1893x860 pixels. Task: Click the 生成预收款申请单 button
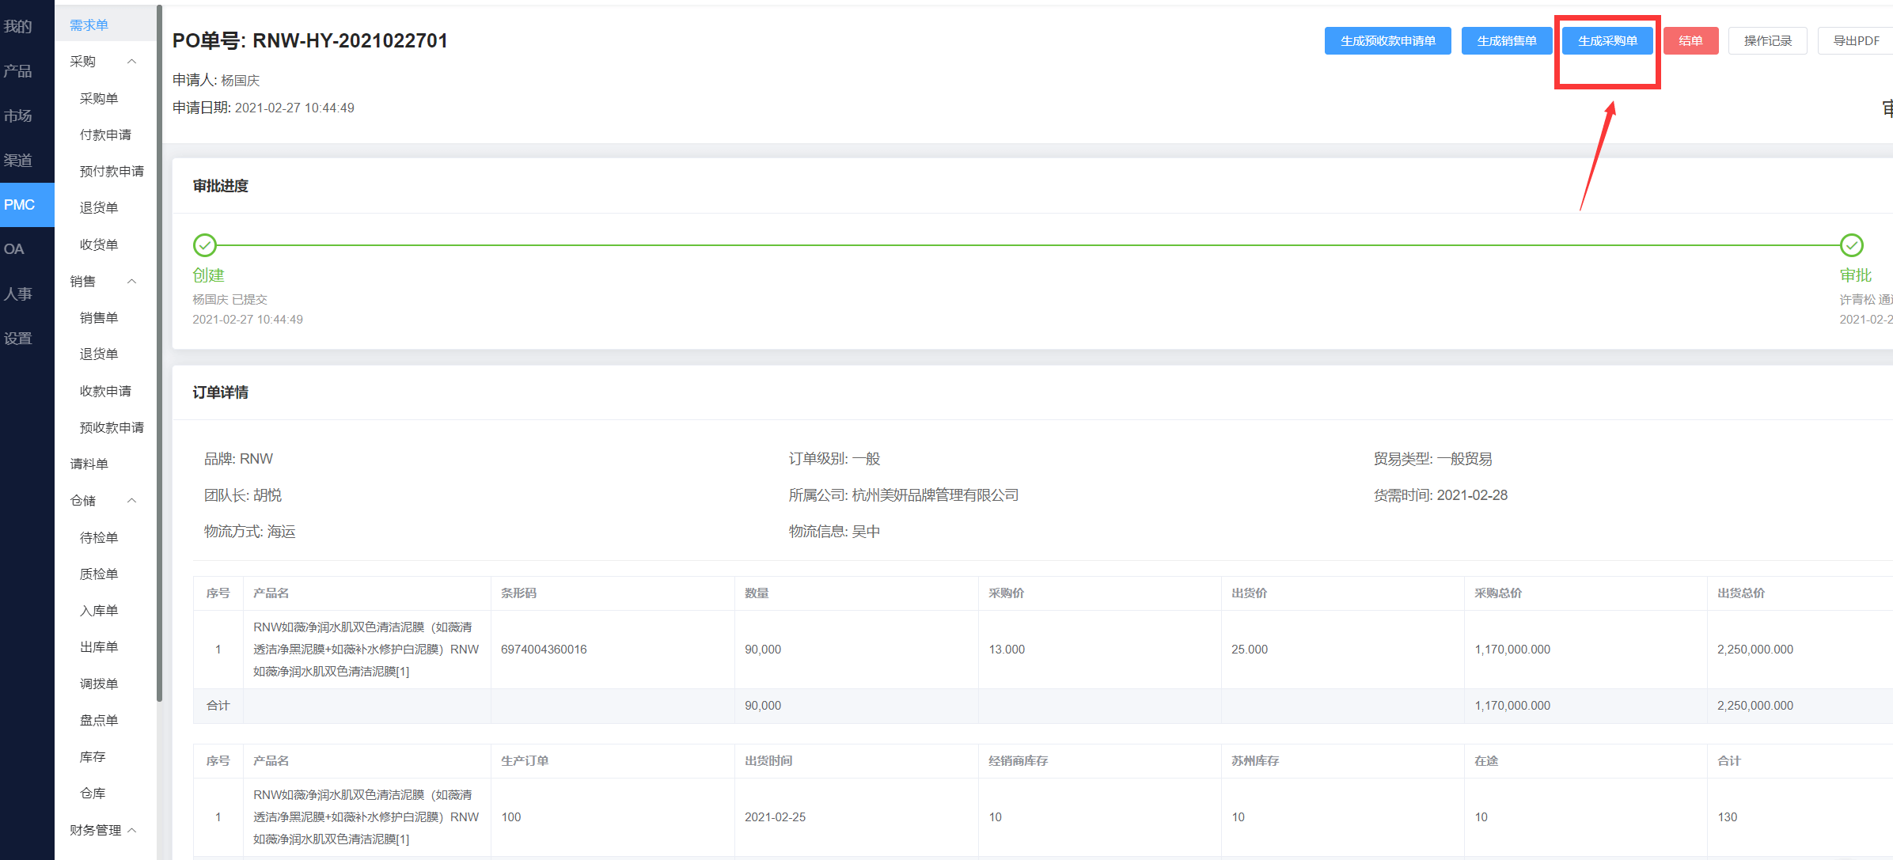point(1388,41)
